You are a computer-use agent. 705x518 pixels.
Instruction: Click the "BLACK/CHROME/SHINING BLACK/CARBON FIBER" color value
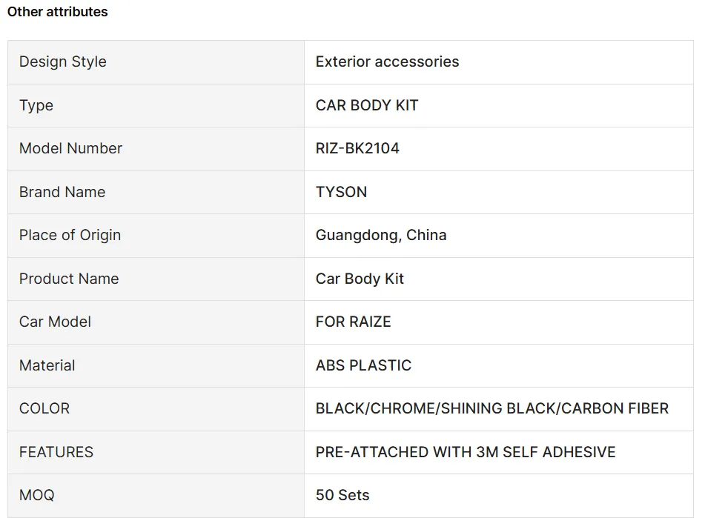(x=492, y=408)
